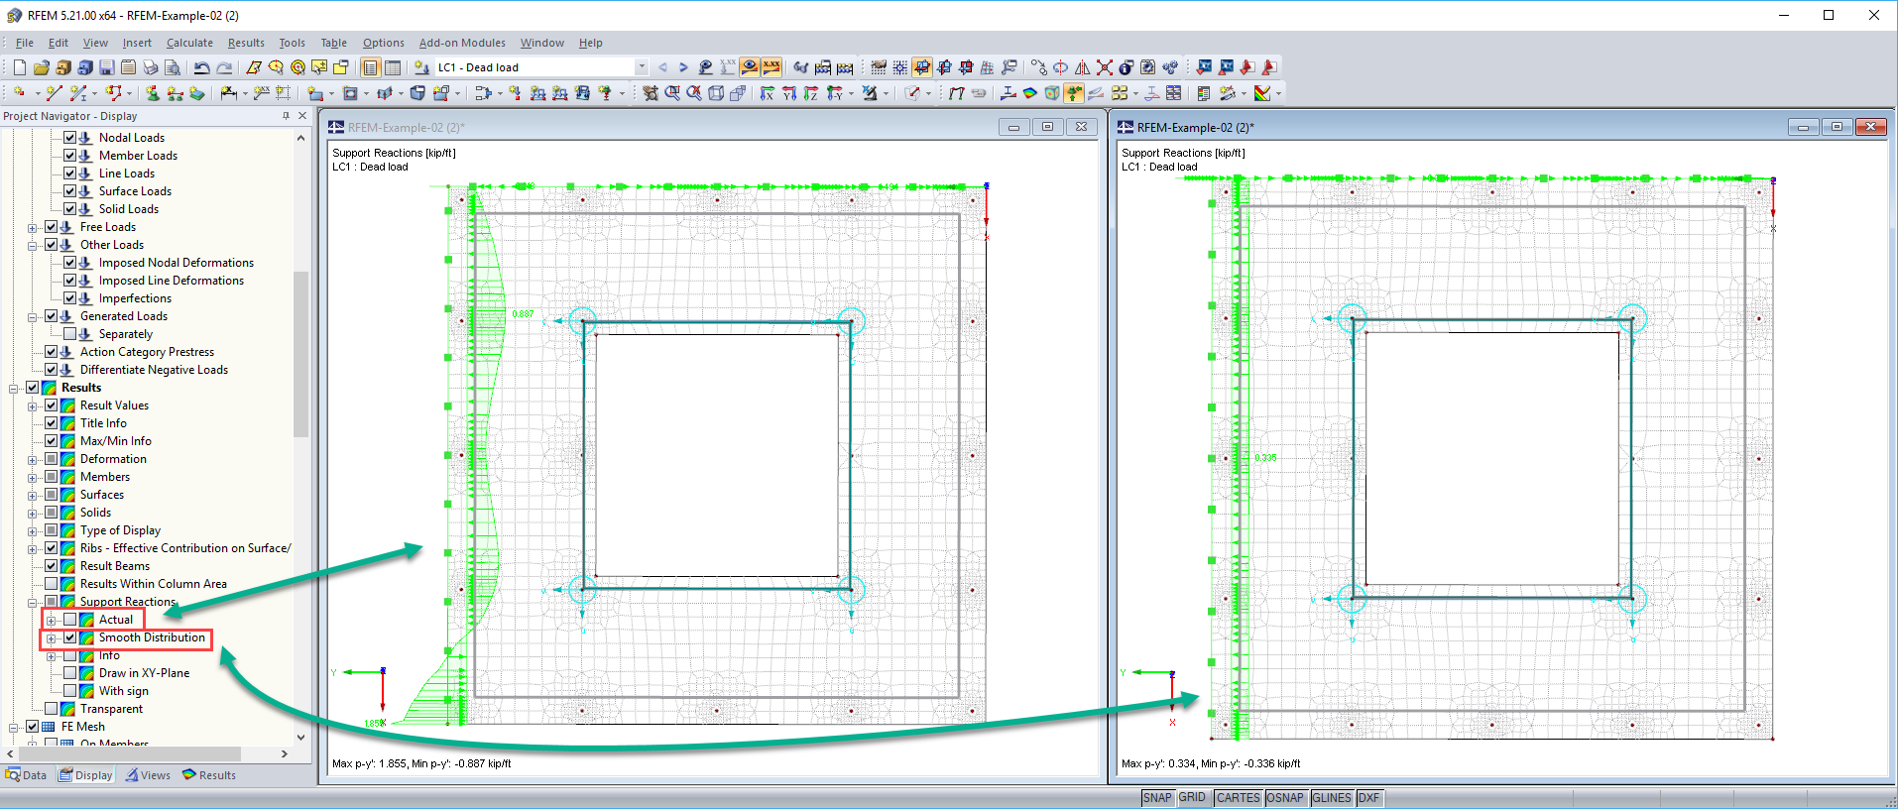The width and height of the screenshot is (1898, 809).
Task: Uncheck the Smooth Distribution checkbox
Action: [69, 637]
